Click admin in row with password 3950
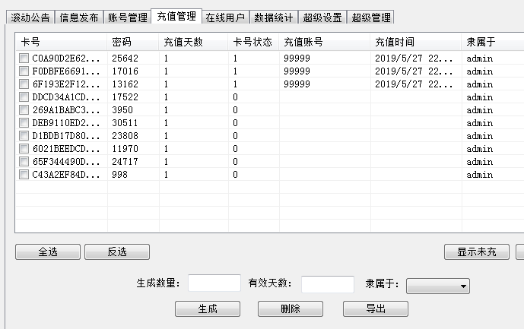This screenshot has width=524, height=329. click(480, 110)
